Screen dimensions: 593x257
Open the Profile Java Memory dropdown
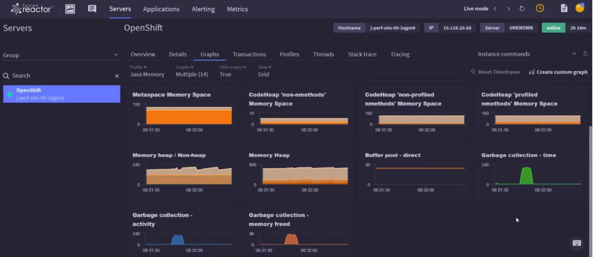pos(147,71)
